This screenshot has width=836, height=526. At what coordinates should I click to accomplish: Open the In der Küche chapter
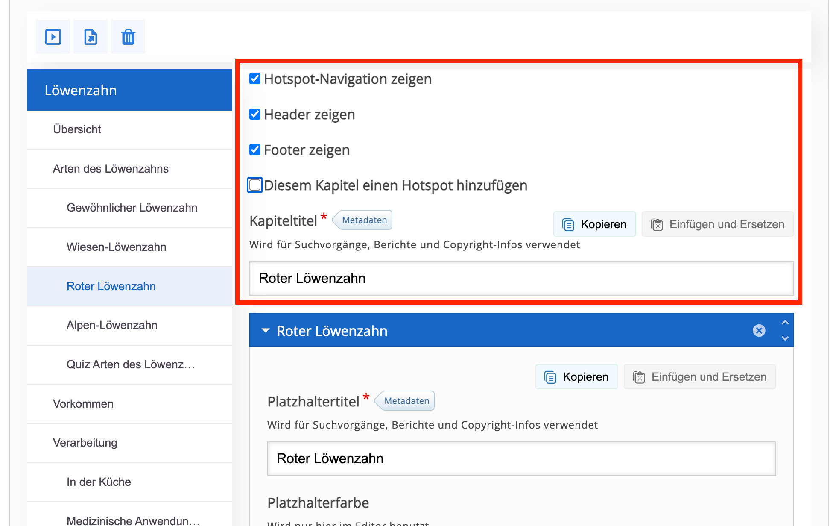(130, 482)
